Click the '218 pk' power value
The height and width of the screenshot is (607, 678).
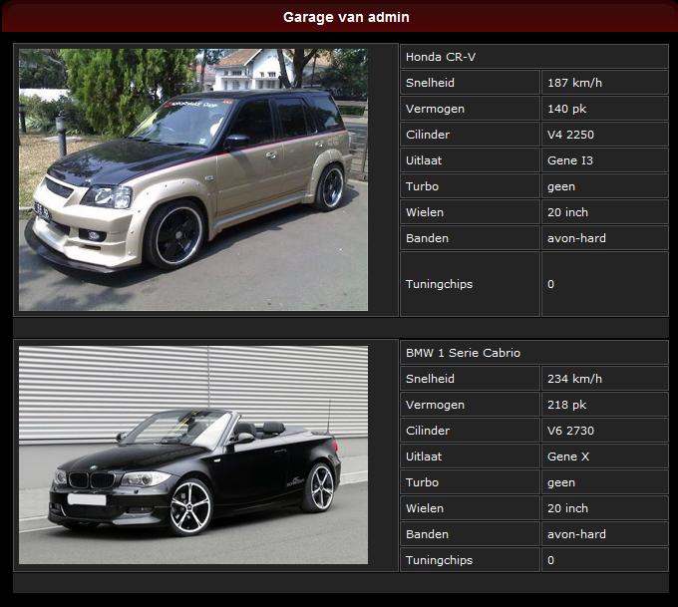567,405
